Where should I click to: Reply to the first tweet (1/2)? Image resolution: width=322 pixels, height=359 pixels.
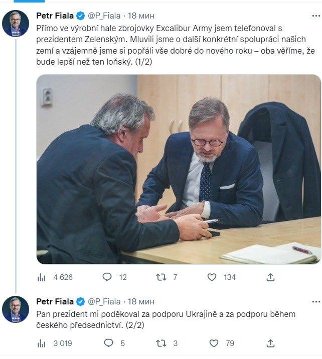click(107, 277)
